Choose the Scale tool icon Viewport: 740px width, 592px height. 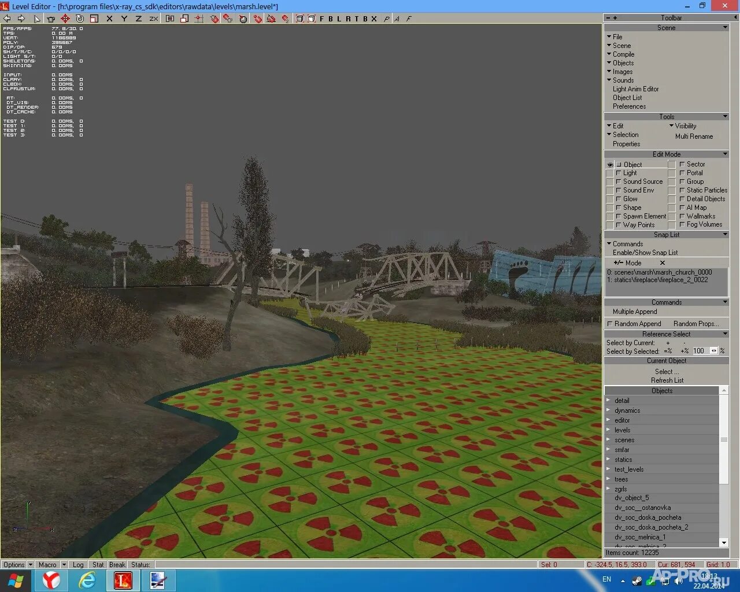94,18
